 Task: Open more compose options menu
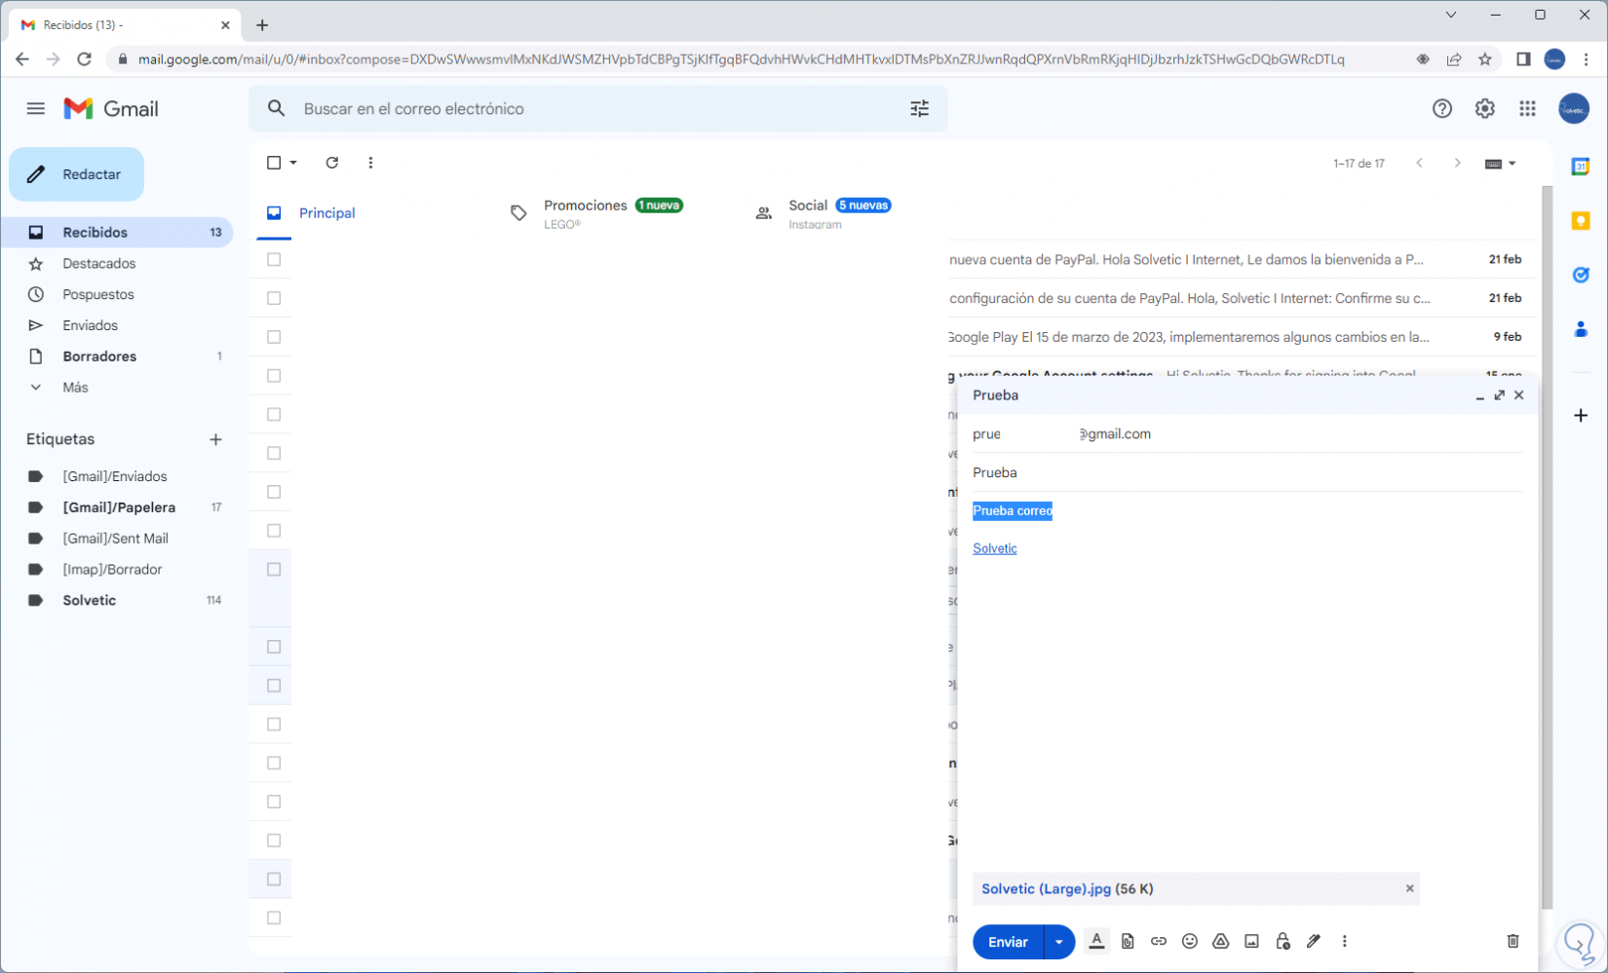click(x=1345, y=941)
